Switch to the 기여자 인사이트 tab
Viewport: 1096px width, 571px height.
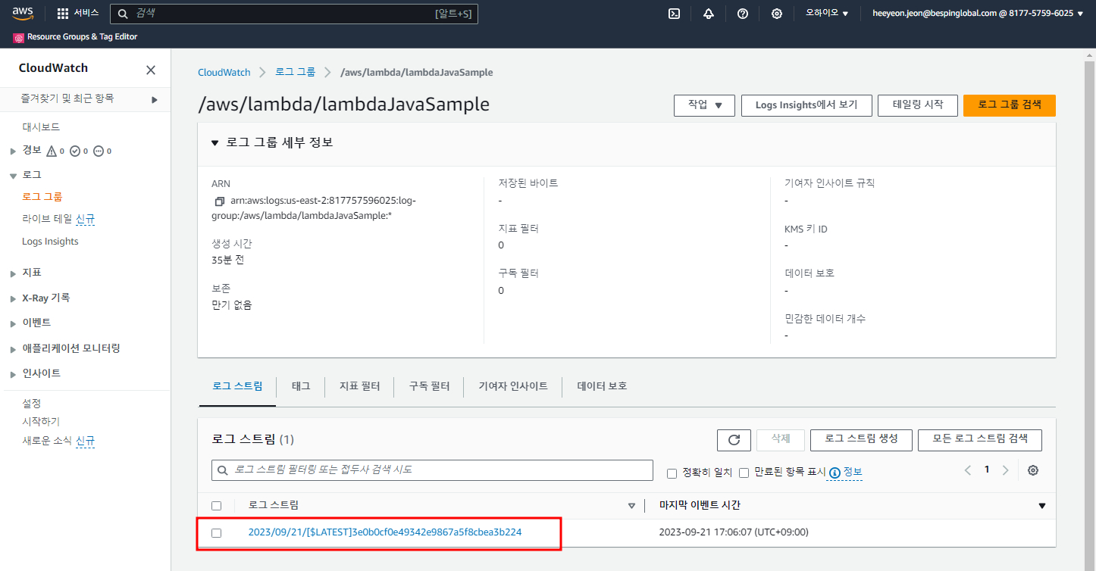pos(513,386)
